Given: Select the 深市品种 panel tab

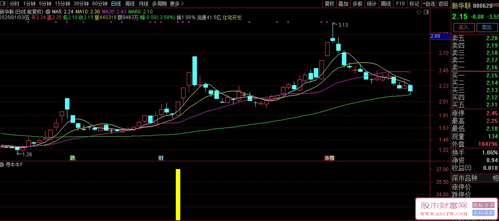Looking at the screenshot, I should (465, 178).
